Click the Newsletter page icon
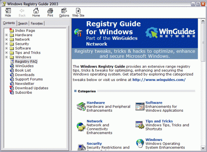The height and width of the screenshot is (152, 207). (x=12, y=83)
